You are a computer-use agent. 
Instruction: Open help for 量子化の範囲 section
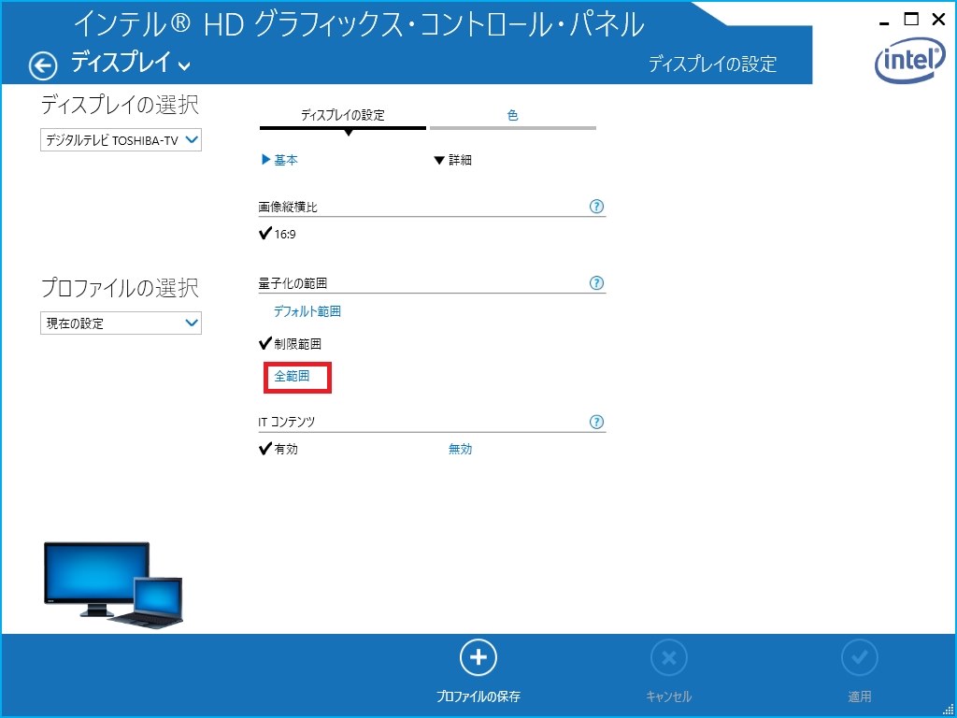coord(596,282)
